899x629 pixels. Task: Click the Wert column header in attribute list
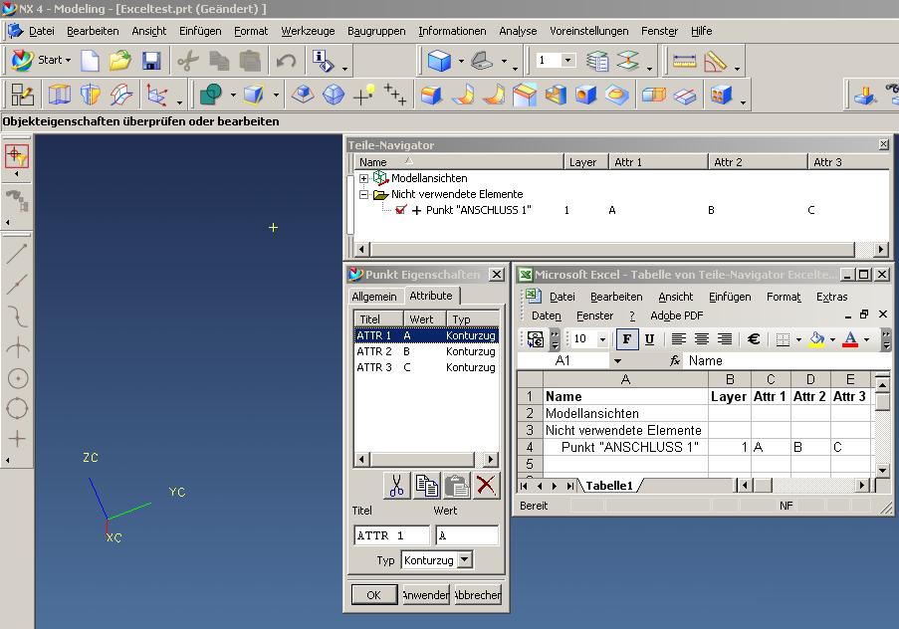click(424, 319)
